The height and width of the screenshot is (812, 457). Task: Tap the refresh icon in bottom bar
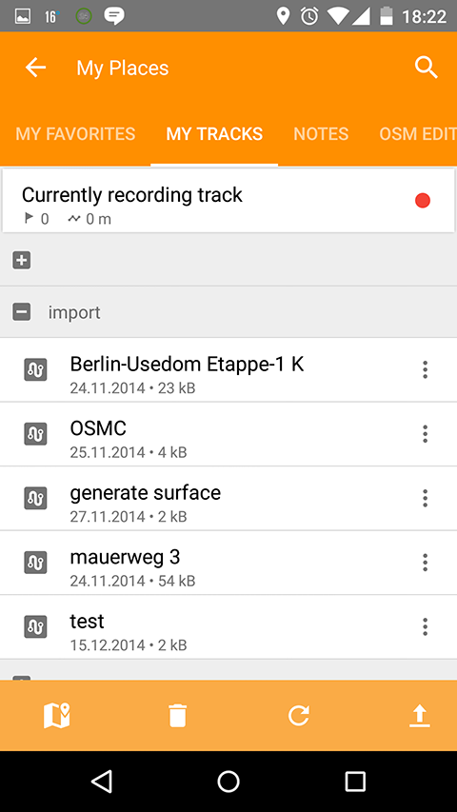[x=299, y=716]
